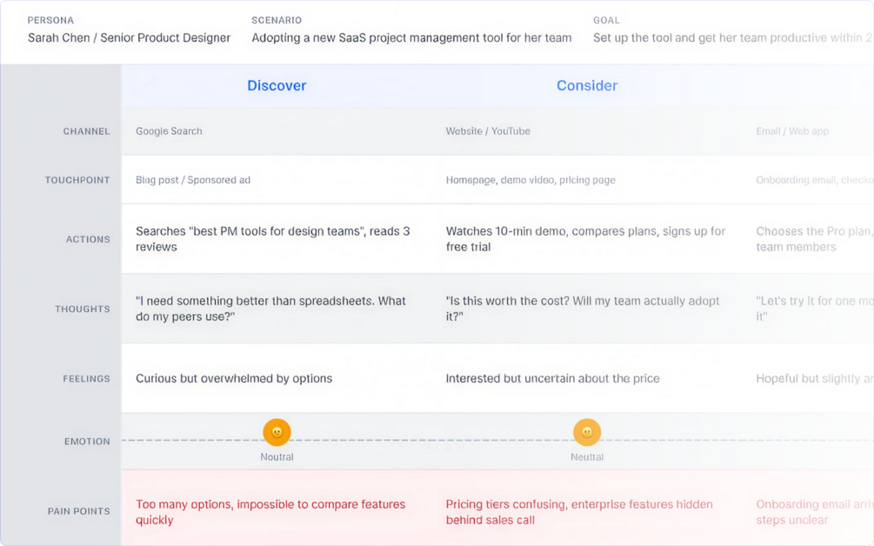Viewport: 874px width, 546px height.
Task: Click 'Interested but uncertain about the price' cell
Action: coord(552,378)
